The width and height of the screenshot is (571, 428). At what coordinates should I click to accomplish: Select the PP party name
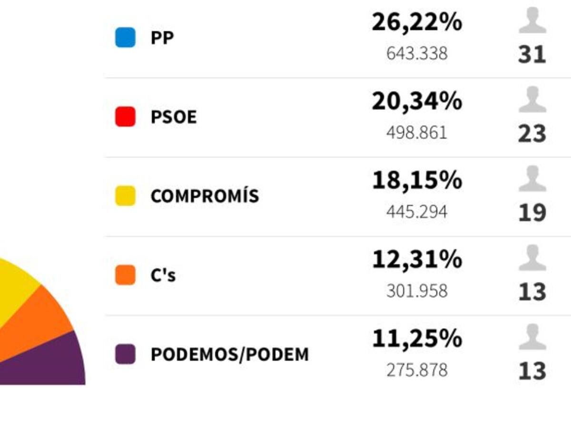pyautogui.click(x=162, y=38)
